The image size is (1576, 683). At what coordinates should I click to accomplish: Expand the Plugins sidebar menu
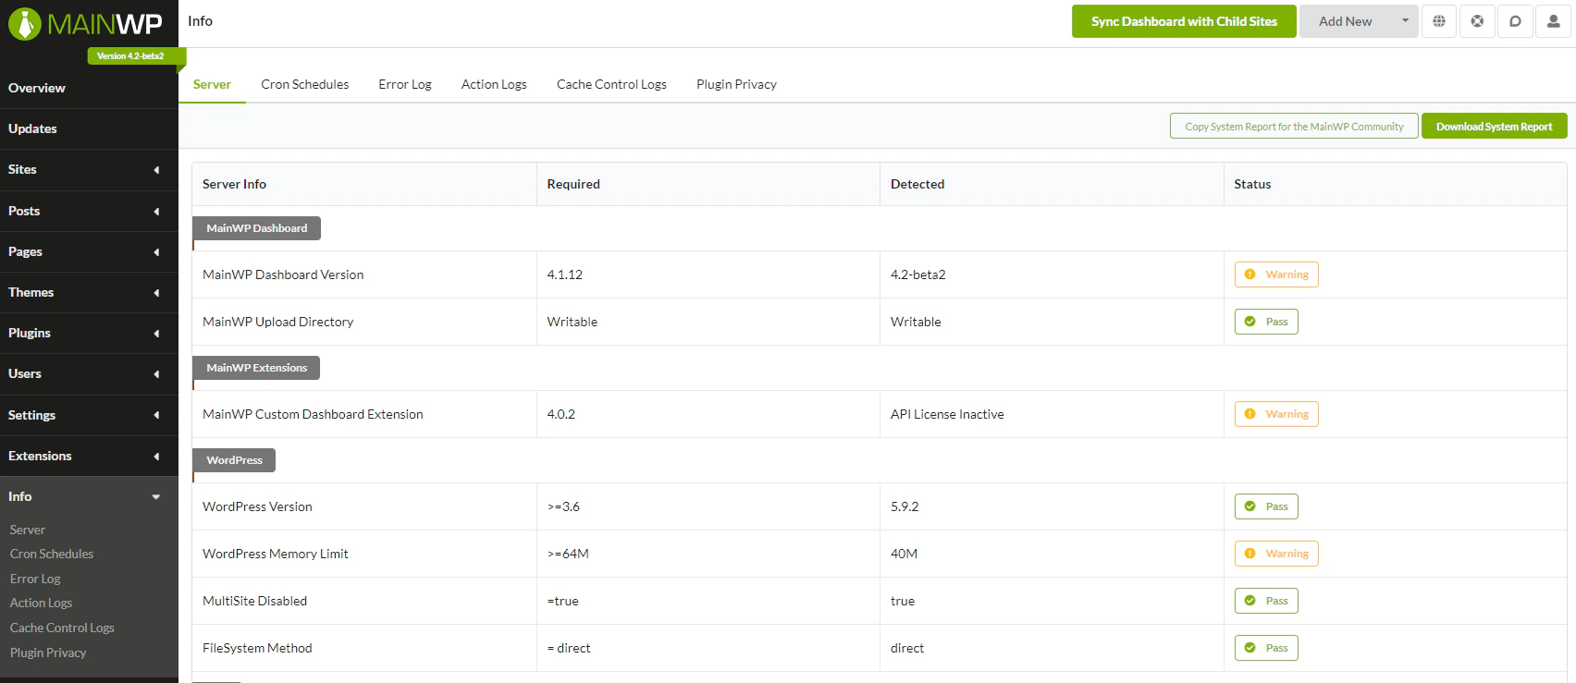coord(89,333)
